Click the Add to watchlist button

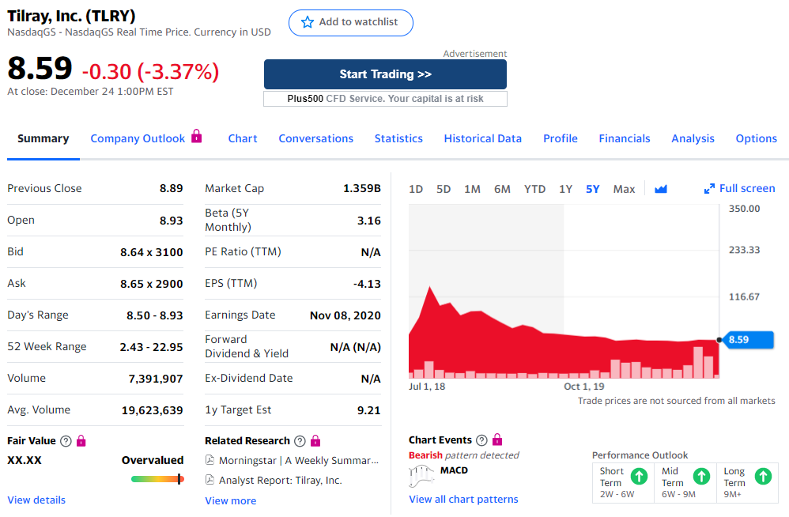click(351, 23)
